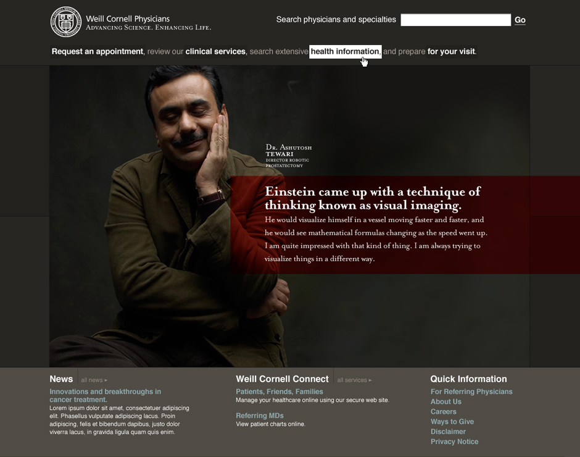580x457 pixels.
Task: Click the Weill Cornell seal logo
Action: tap(66, 22)
